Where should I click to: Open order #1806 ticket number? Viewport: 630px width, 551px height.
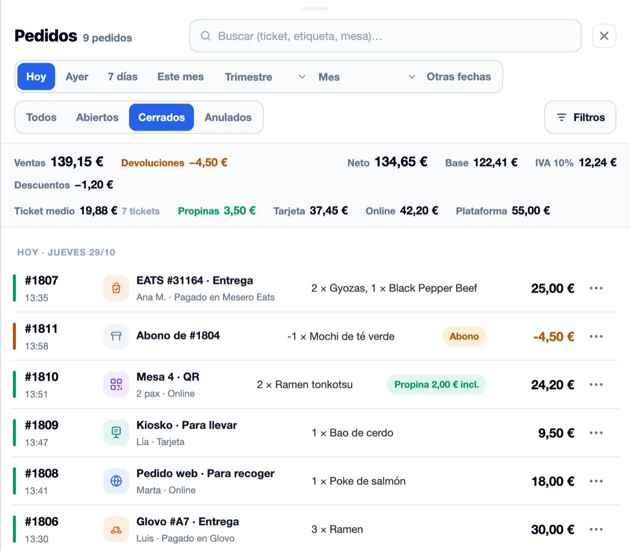tap(41, 522)
